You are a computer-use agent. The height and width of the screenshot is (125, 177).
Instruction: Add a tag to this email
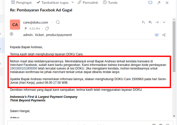click(47, 29)
